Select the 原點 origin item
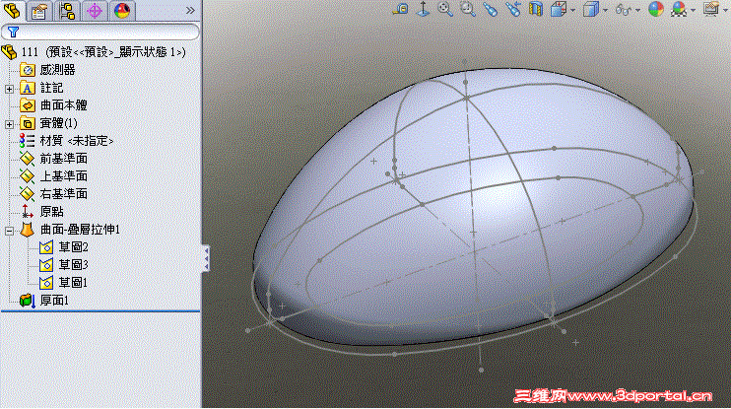The width and height of the screenshot is (731, 409). point(42,212)
